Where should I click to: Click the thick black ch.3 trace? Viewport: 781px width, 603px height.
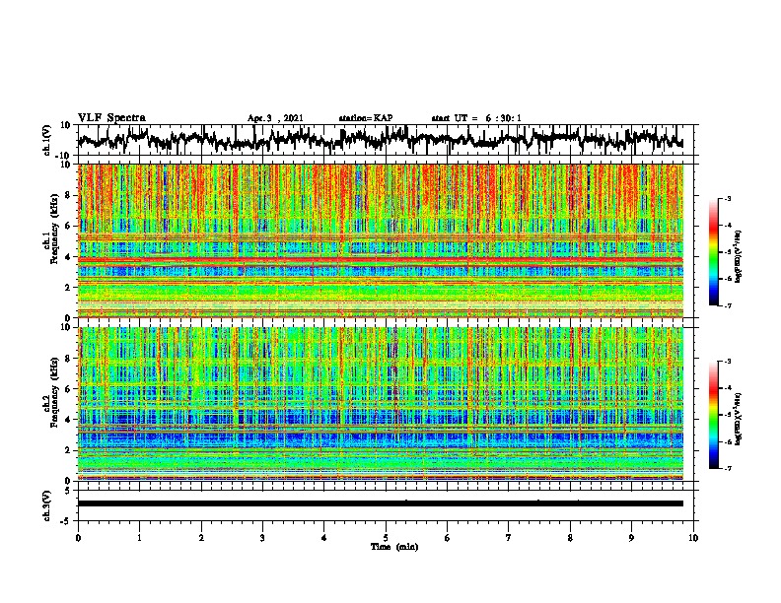coord(381,503)
